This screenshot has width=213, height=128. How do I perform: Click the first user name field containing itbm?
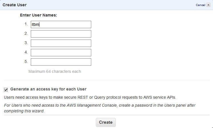[61, 24]
